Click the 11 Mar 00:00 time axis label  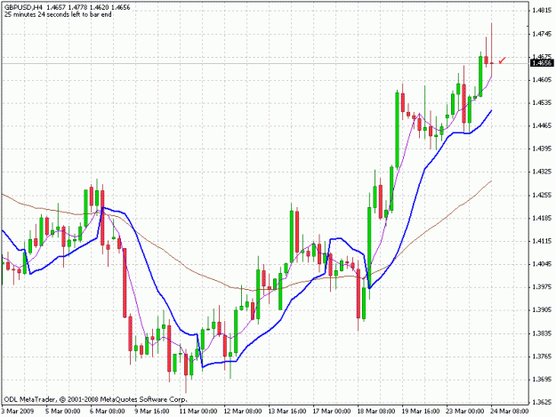[x=197, y=411]
